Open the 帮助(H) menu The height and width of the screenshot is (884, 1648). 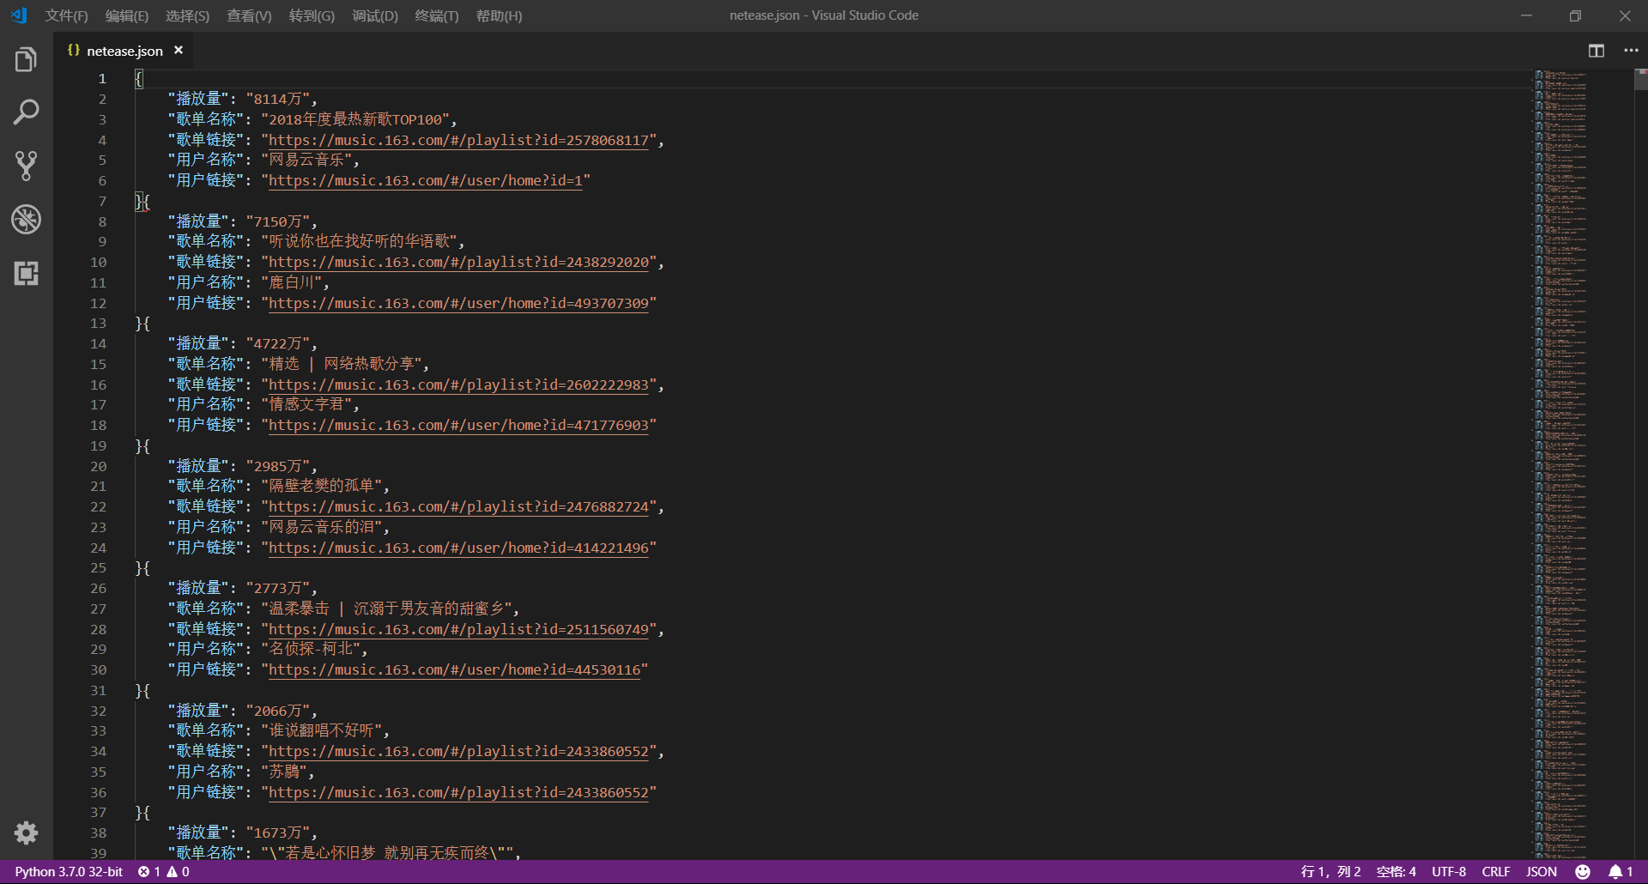499,15
